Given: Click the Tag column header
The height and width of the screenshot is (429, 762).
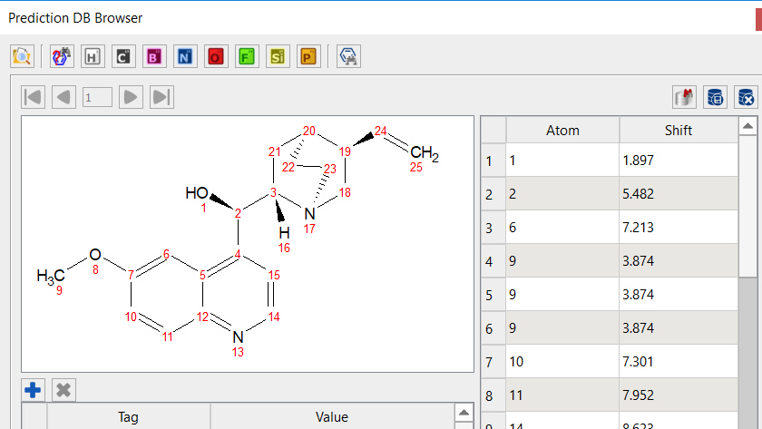Looking at the screenshot, I should click(128, 417).
